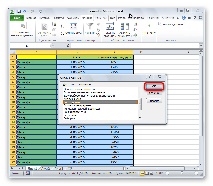The width and height of the screenshot is (213, 186).
Task: Enable Page Break Preview view button
Action: click(152, 173)
